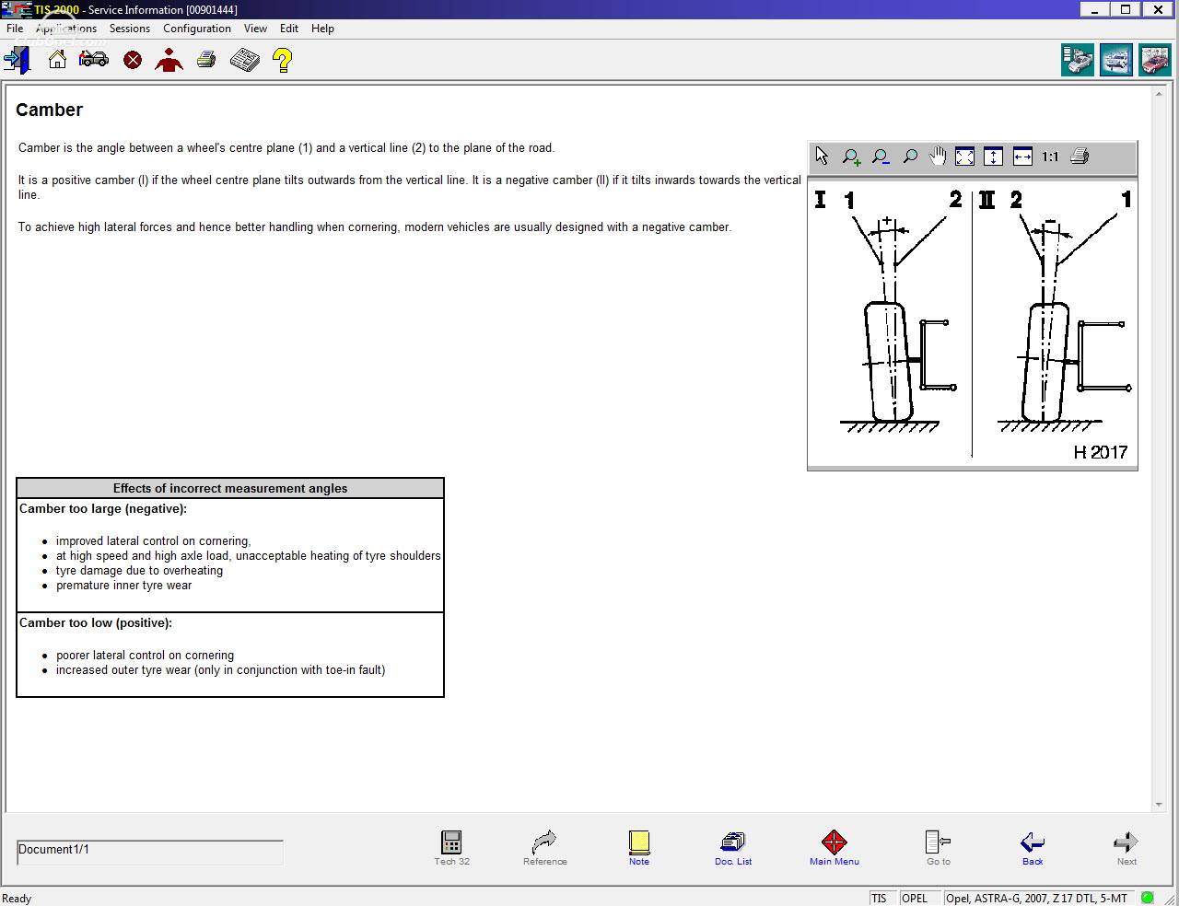Click the exit door icon in toolbar
Viewport: 1179px width, 906px height.
(18, 61)
